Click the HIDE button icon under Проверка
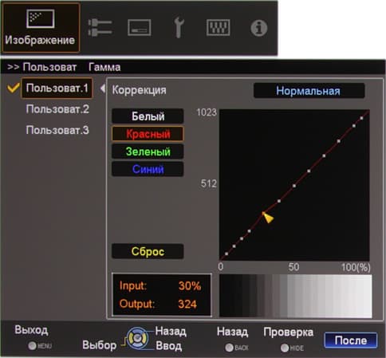Image resolution: width=386 pixels, height=358 pixels. pyautogui.click(x=285, y=348)
